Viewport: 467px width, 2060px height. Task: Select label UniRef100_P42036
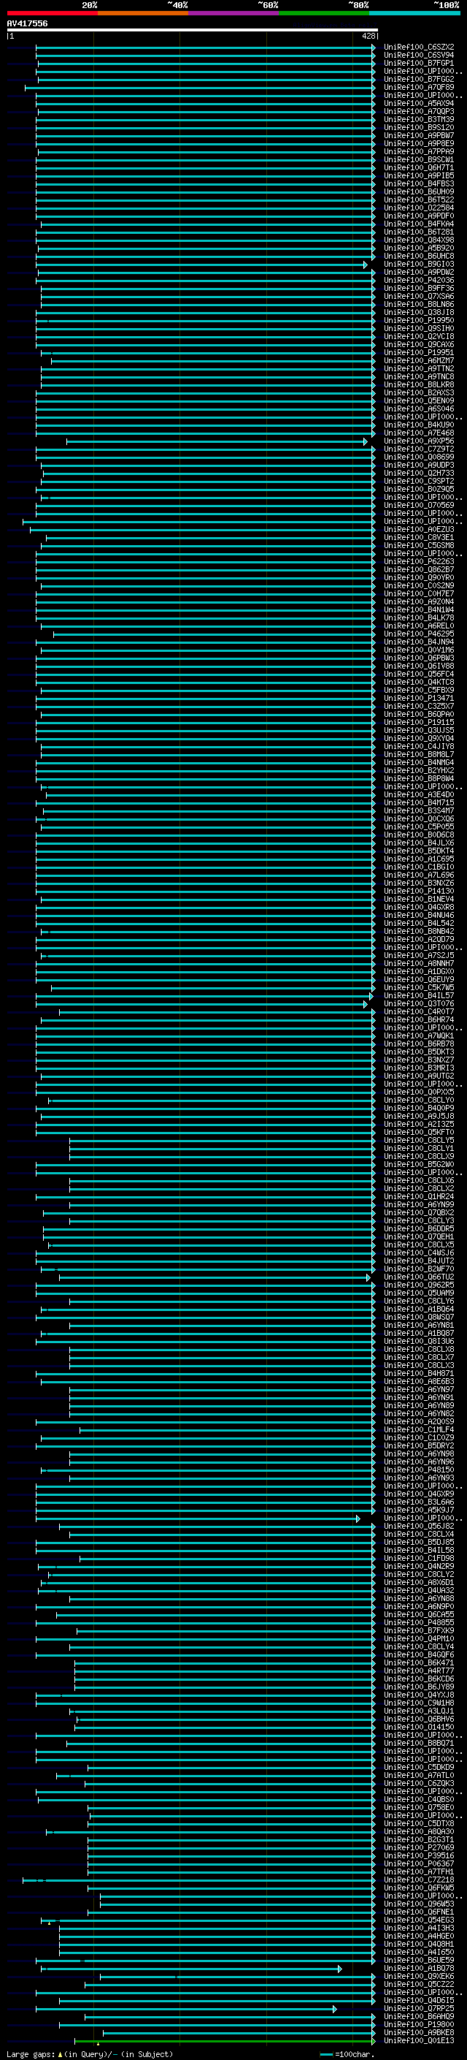click(419, 280)
